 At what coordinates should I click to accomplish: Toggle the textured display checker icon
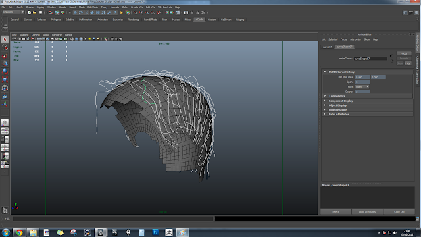[x=85, y=39]
